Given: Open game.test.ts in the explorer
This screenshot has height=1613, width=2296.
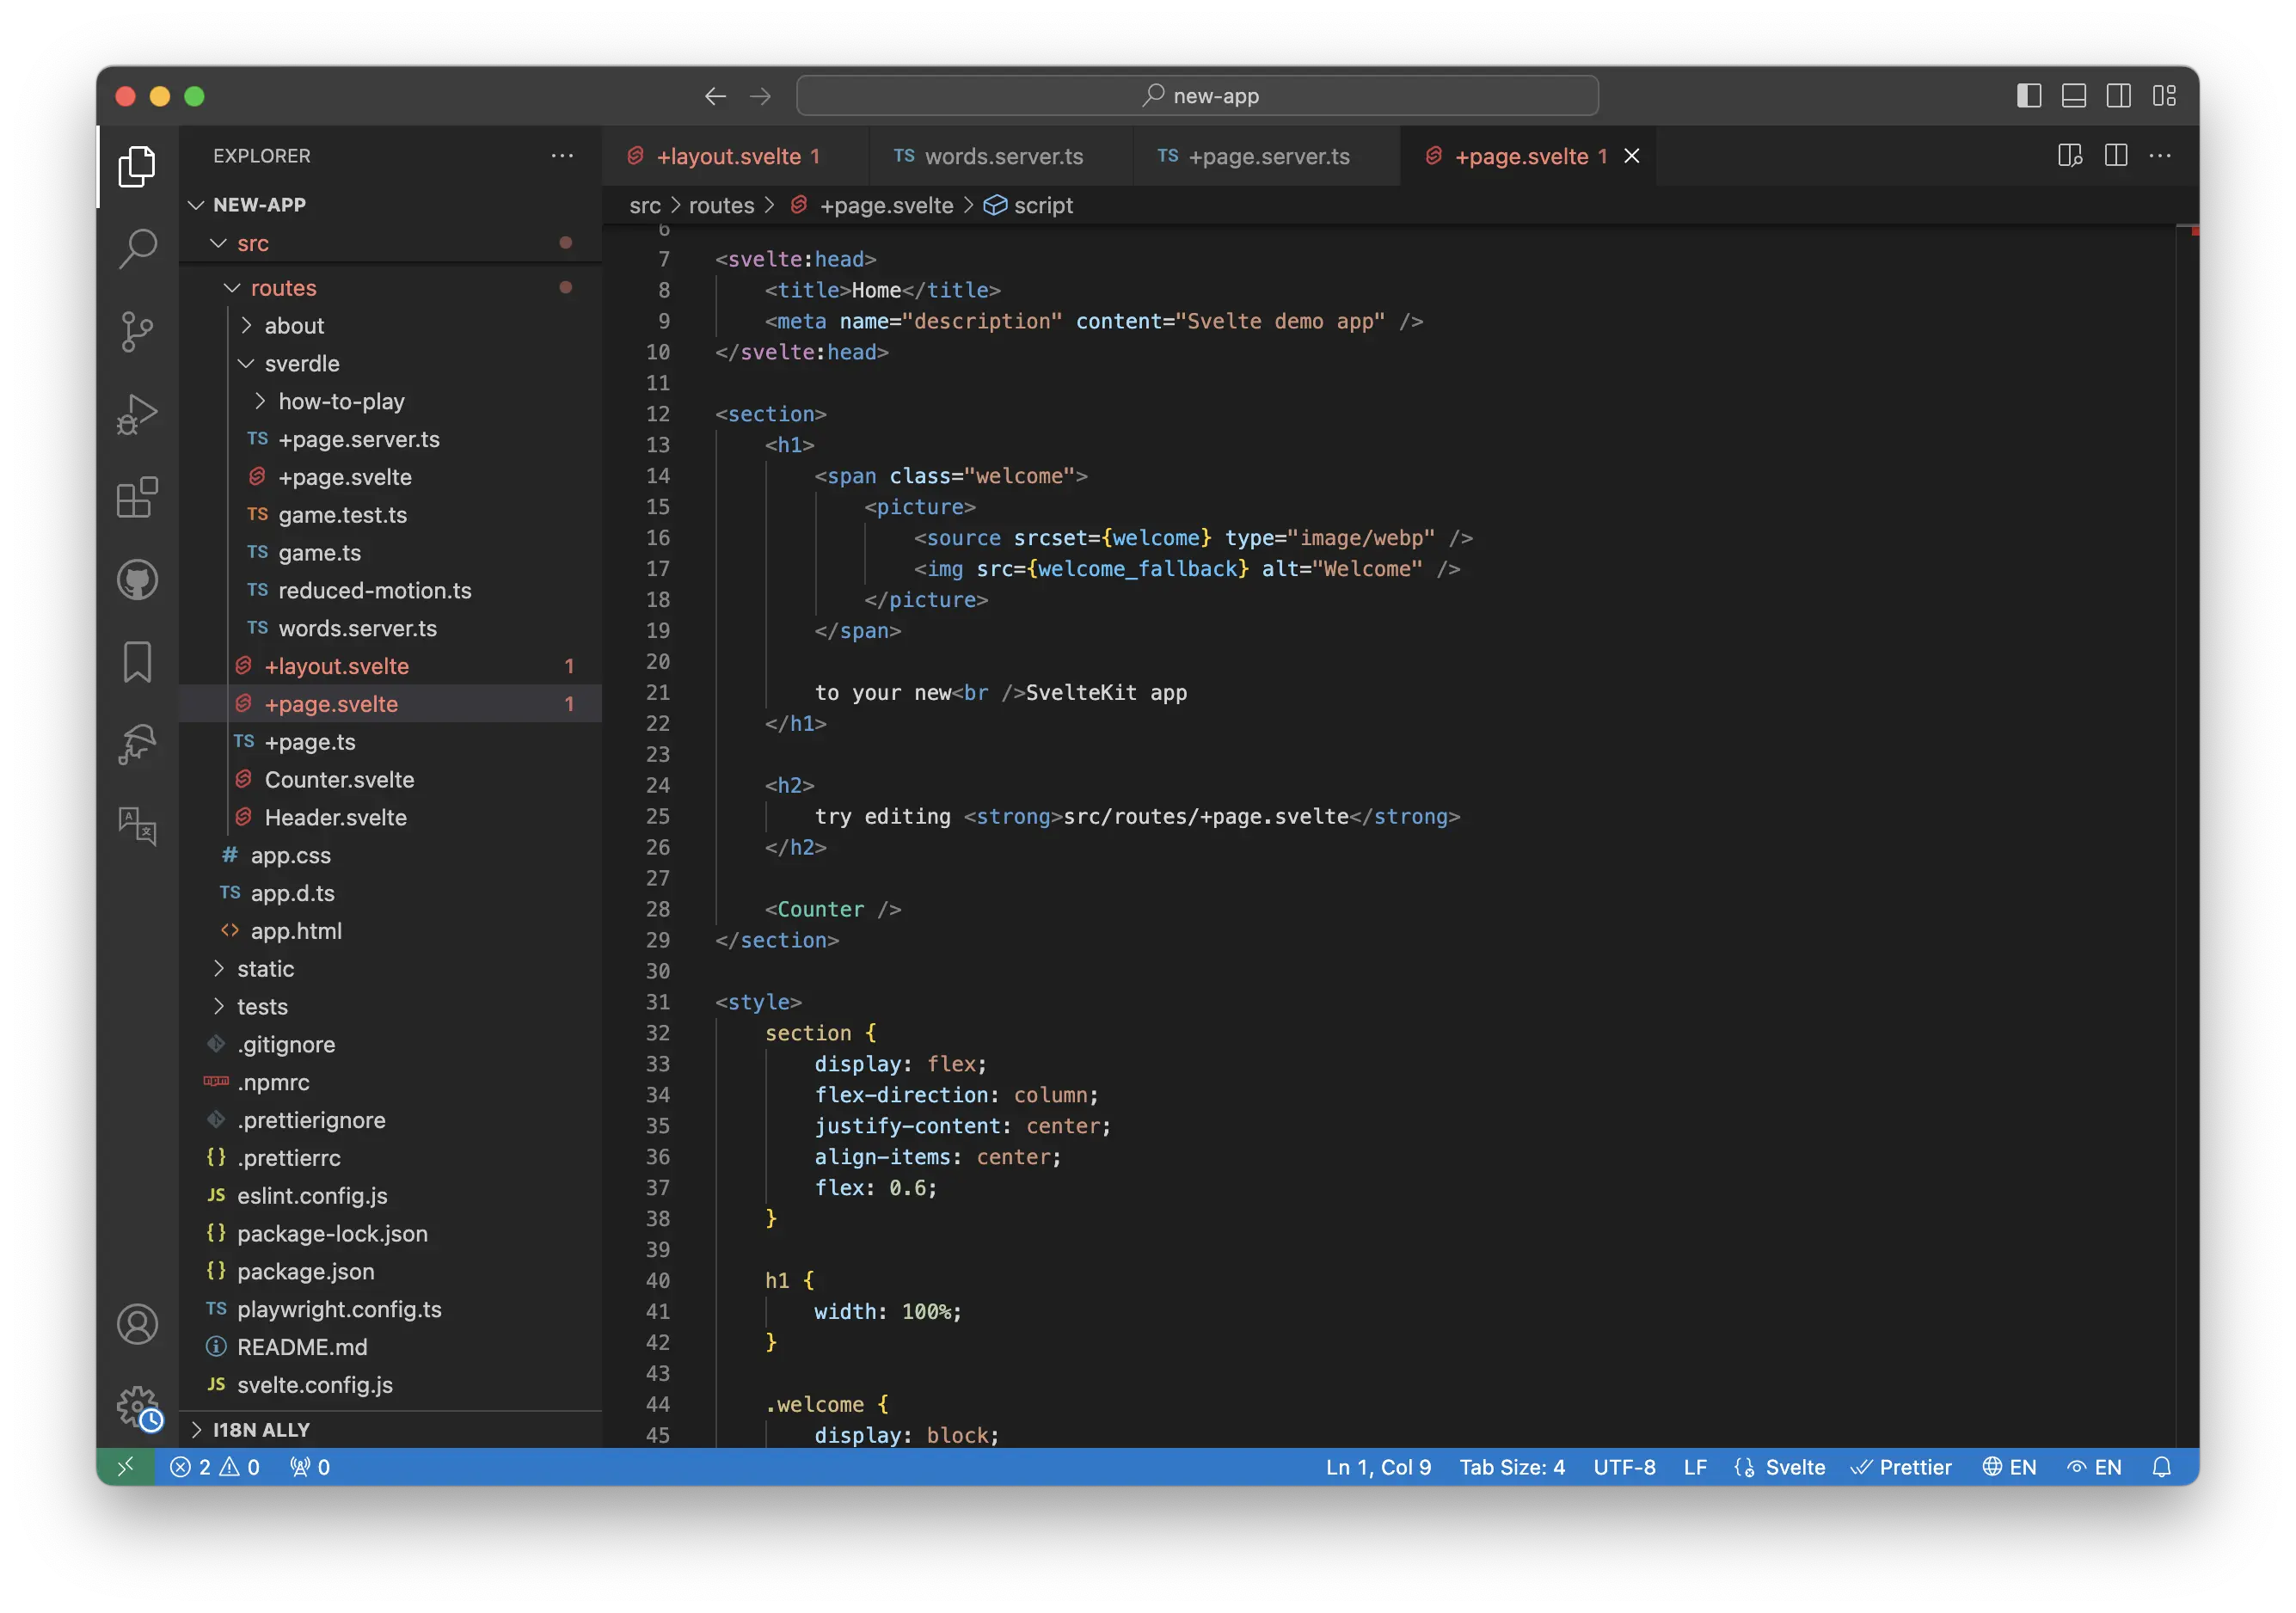Looking at the screenshot, I should [391, 515].
